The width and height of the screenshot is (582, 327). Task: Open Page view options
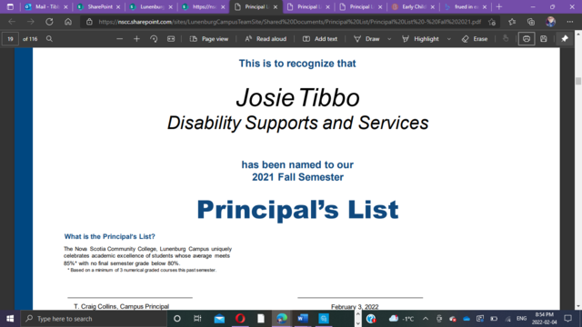coord(209,39)
